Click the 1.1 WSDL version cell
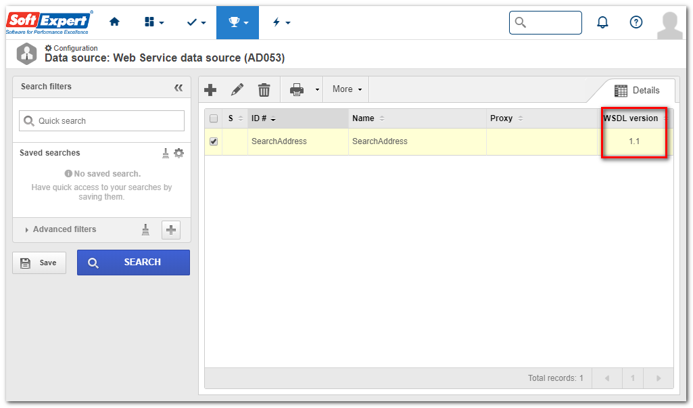This screenshot has width=693, height=408. click(634, 141)
